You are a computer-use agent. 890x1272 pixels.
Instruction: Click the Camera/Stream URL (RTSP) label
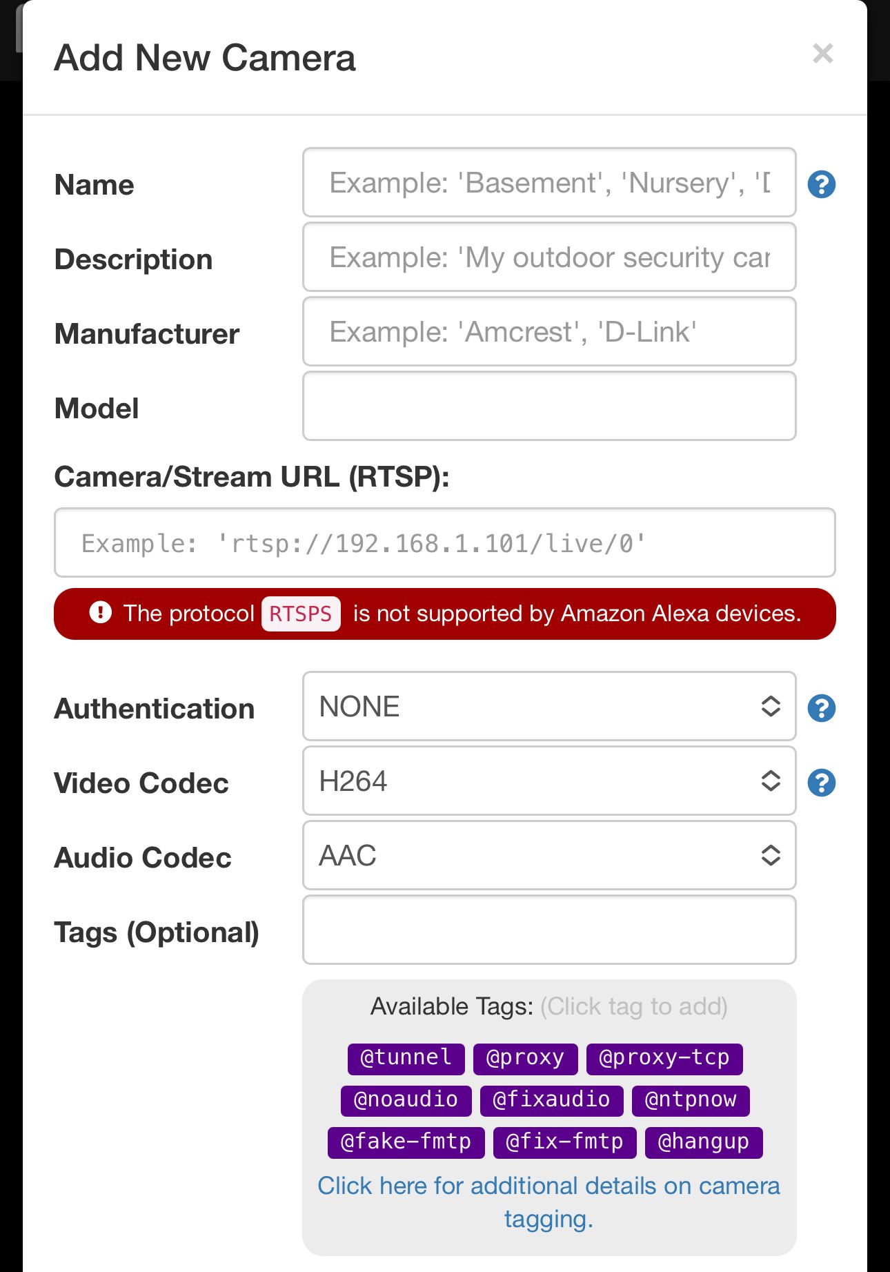[252, 477]
